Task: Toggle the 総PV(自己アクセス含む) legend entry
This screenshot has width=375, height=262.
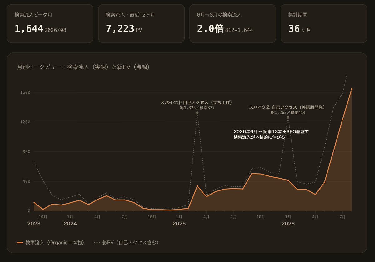Action: [126, 242]
